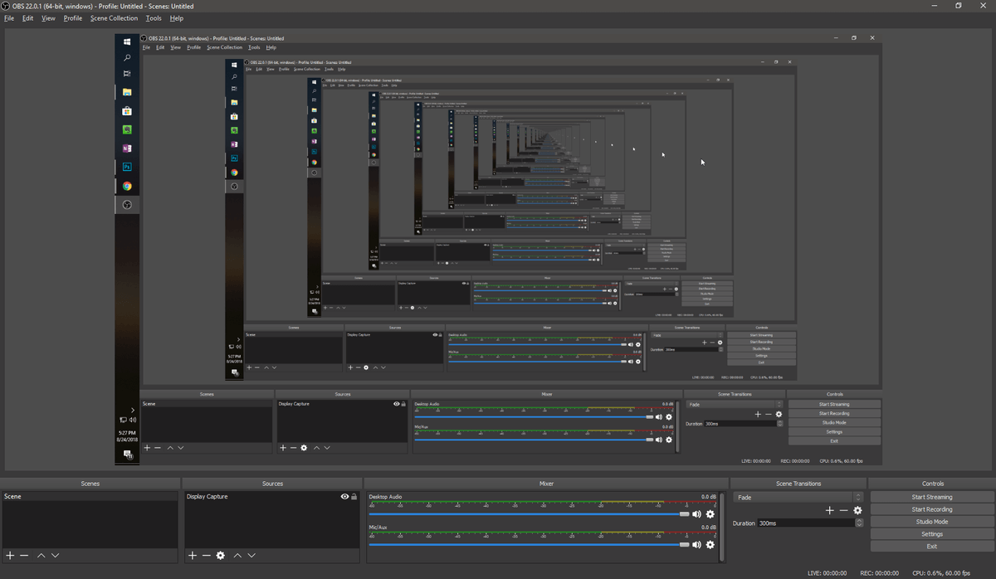This screenshot has width=996, height=579.
Task: Click Chrome icon in captured taskbar
Action: 127,186
